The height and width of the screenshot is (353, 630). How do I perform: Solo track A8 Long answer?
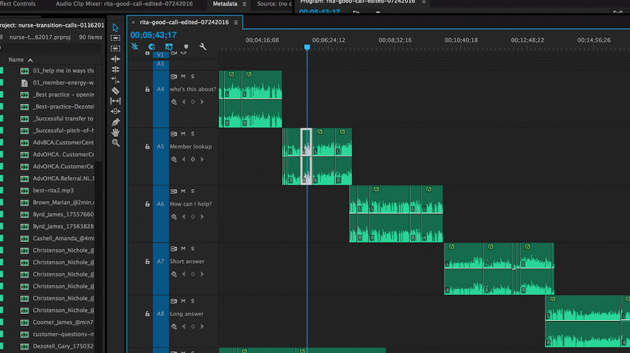click(x=193, y=301)
